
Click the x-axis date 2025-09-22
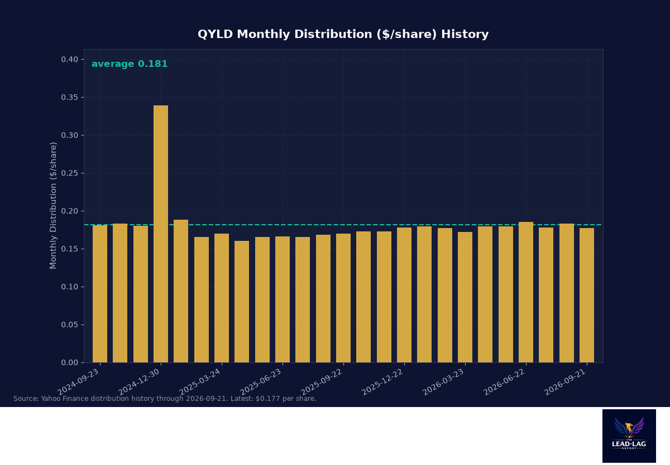coord(322,382)
